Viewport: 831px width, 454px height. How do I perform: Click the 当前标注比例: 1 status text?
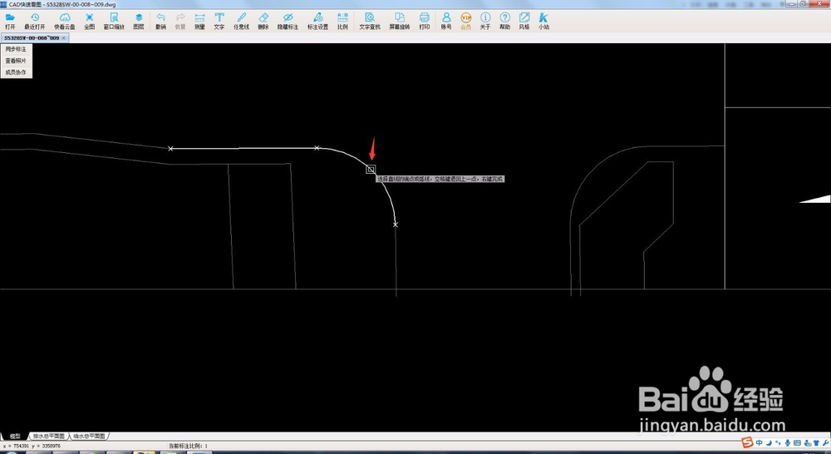[188, 446]
